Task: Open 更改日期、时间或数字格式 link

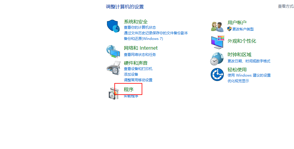Action: 249,61
